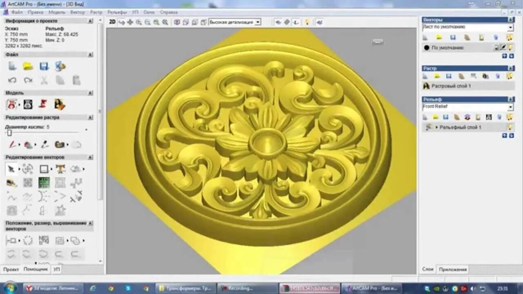Viewport: 523px width, 294px height.
Task: Select the vector text tool
Action: coord(60,169)
